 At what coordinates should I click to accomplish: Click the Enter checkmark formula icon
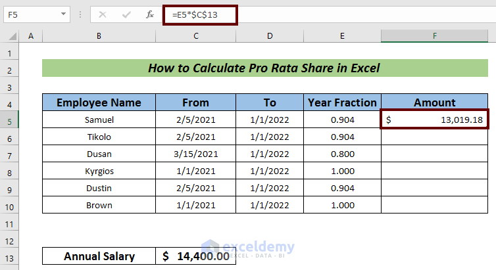(x=126, y=14)
